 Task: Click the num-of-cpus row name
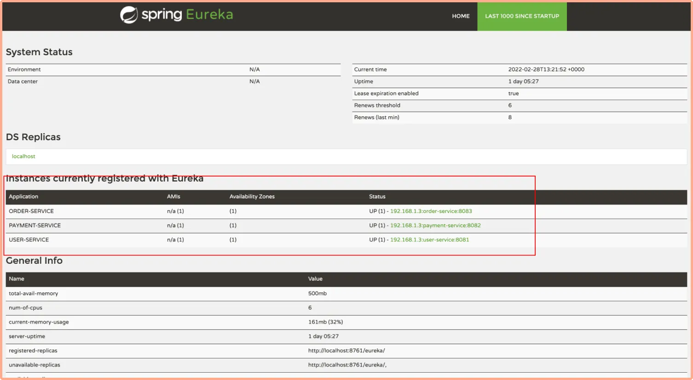[x=26, y=307]
